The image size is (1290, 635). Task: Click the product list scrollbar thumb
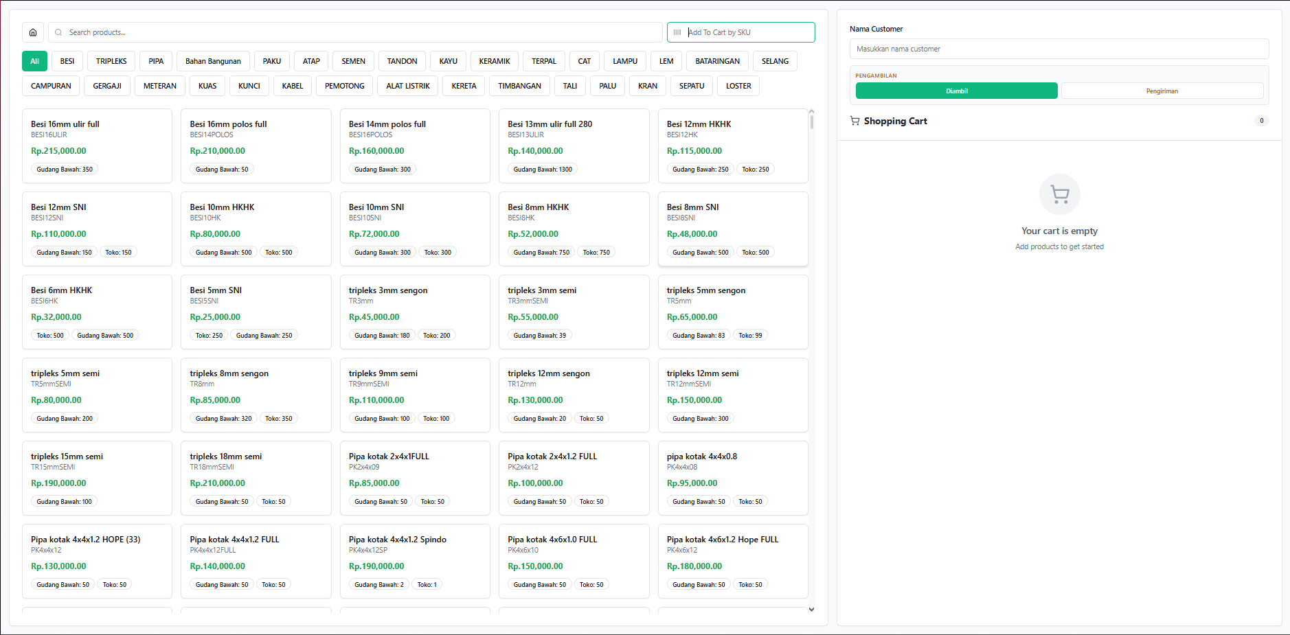(x=811, y=122)
